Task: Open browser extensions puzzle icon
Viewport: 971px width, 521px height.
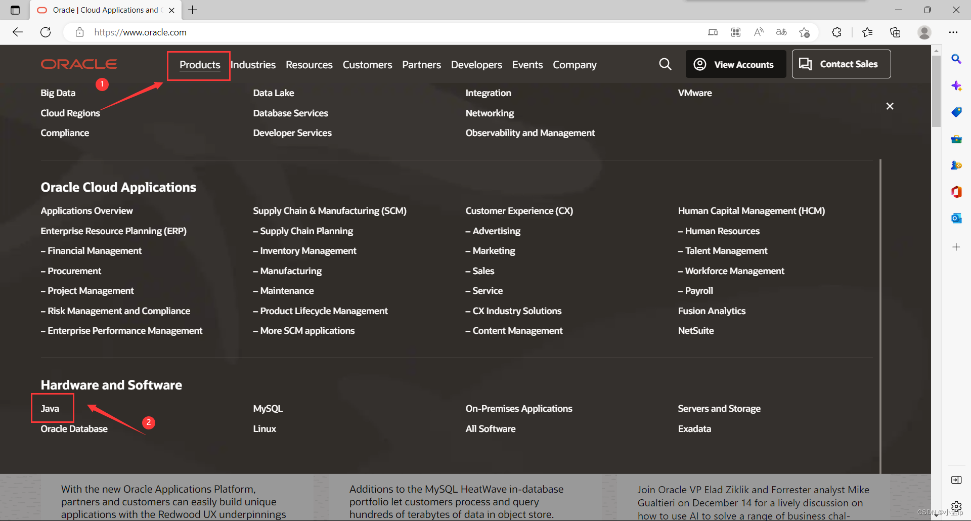Action: pos(836,32)
